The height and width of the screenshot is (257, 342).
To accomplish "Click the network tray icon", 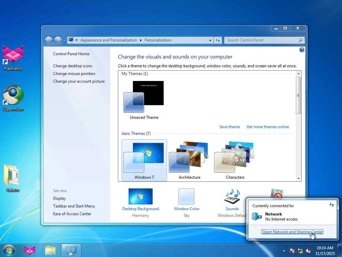I will (x=300, y=251).
